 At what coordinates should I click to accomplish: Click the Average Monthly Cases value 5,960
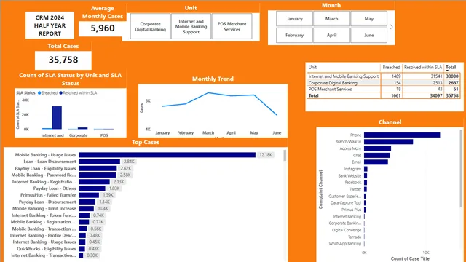103,28
